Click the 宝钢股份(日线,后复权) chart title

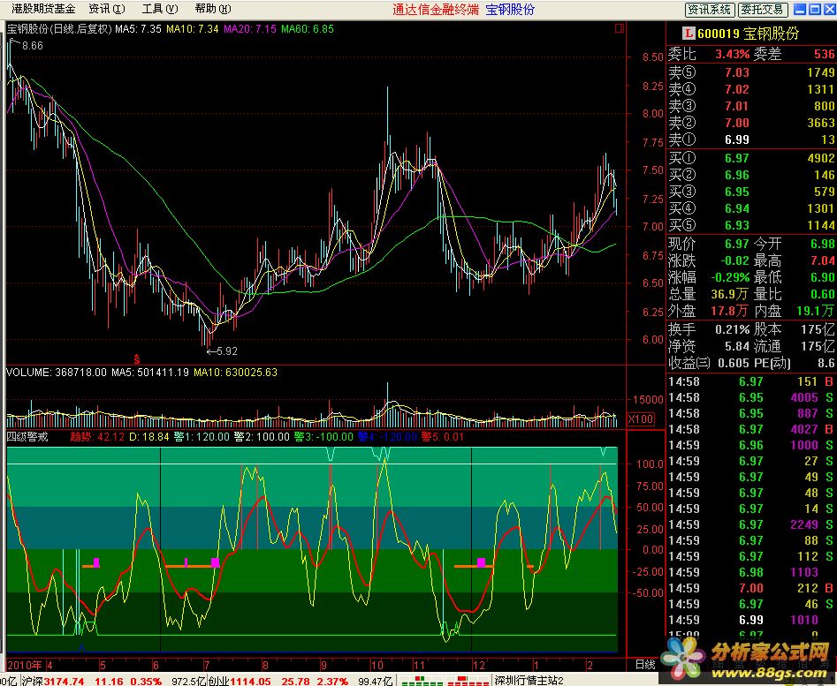59,29
